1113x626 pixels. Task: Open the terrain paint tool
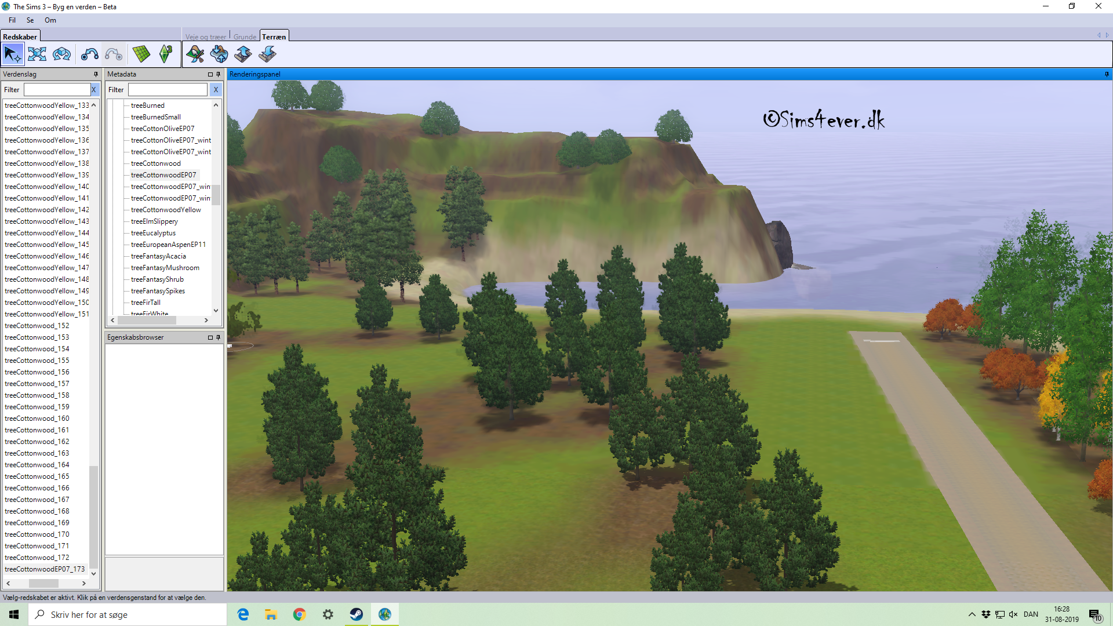(x=195, y=54)
